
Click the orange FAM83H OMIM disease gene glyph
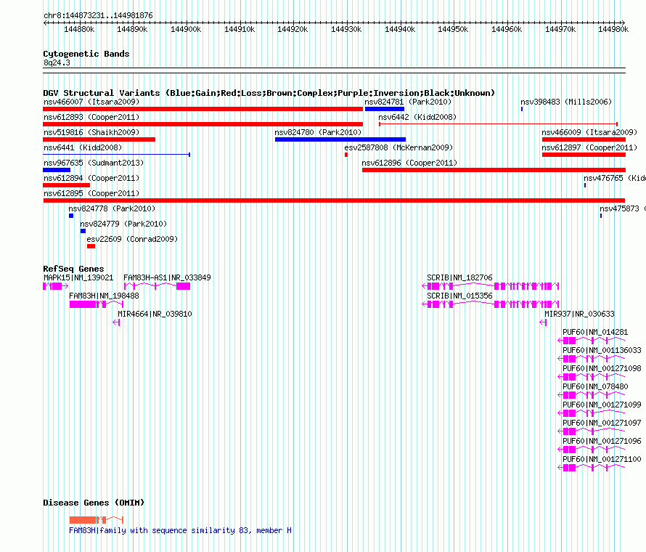[x=97, y=520]
